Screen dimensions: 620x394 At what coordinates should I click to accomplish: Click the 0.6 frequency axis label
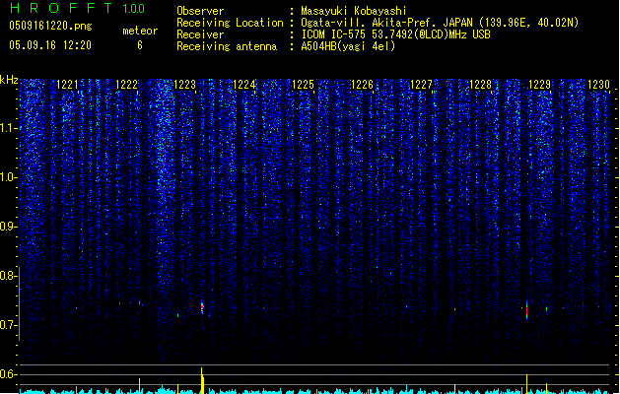(x=9, y=374)
